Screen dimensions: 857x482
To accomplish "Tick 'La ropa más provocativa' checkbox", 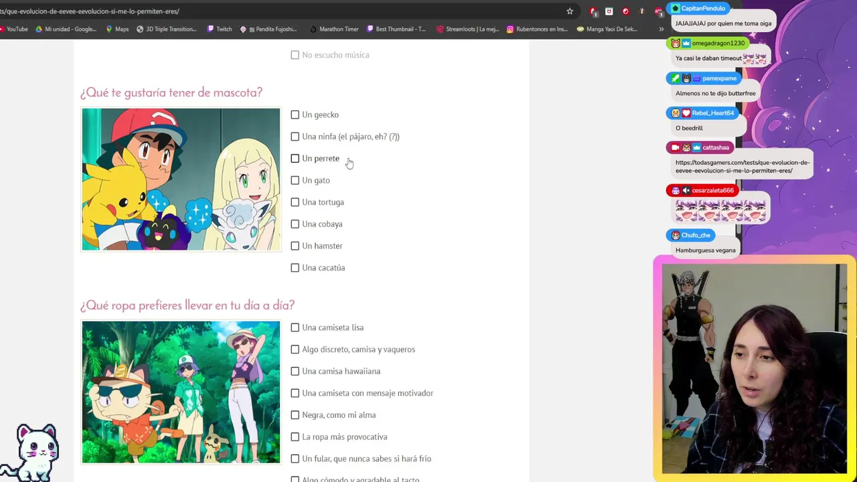I will click(295, 437).
